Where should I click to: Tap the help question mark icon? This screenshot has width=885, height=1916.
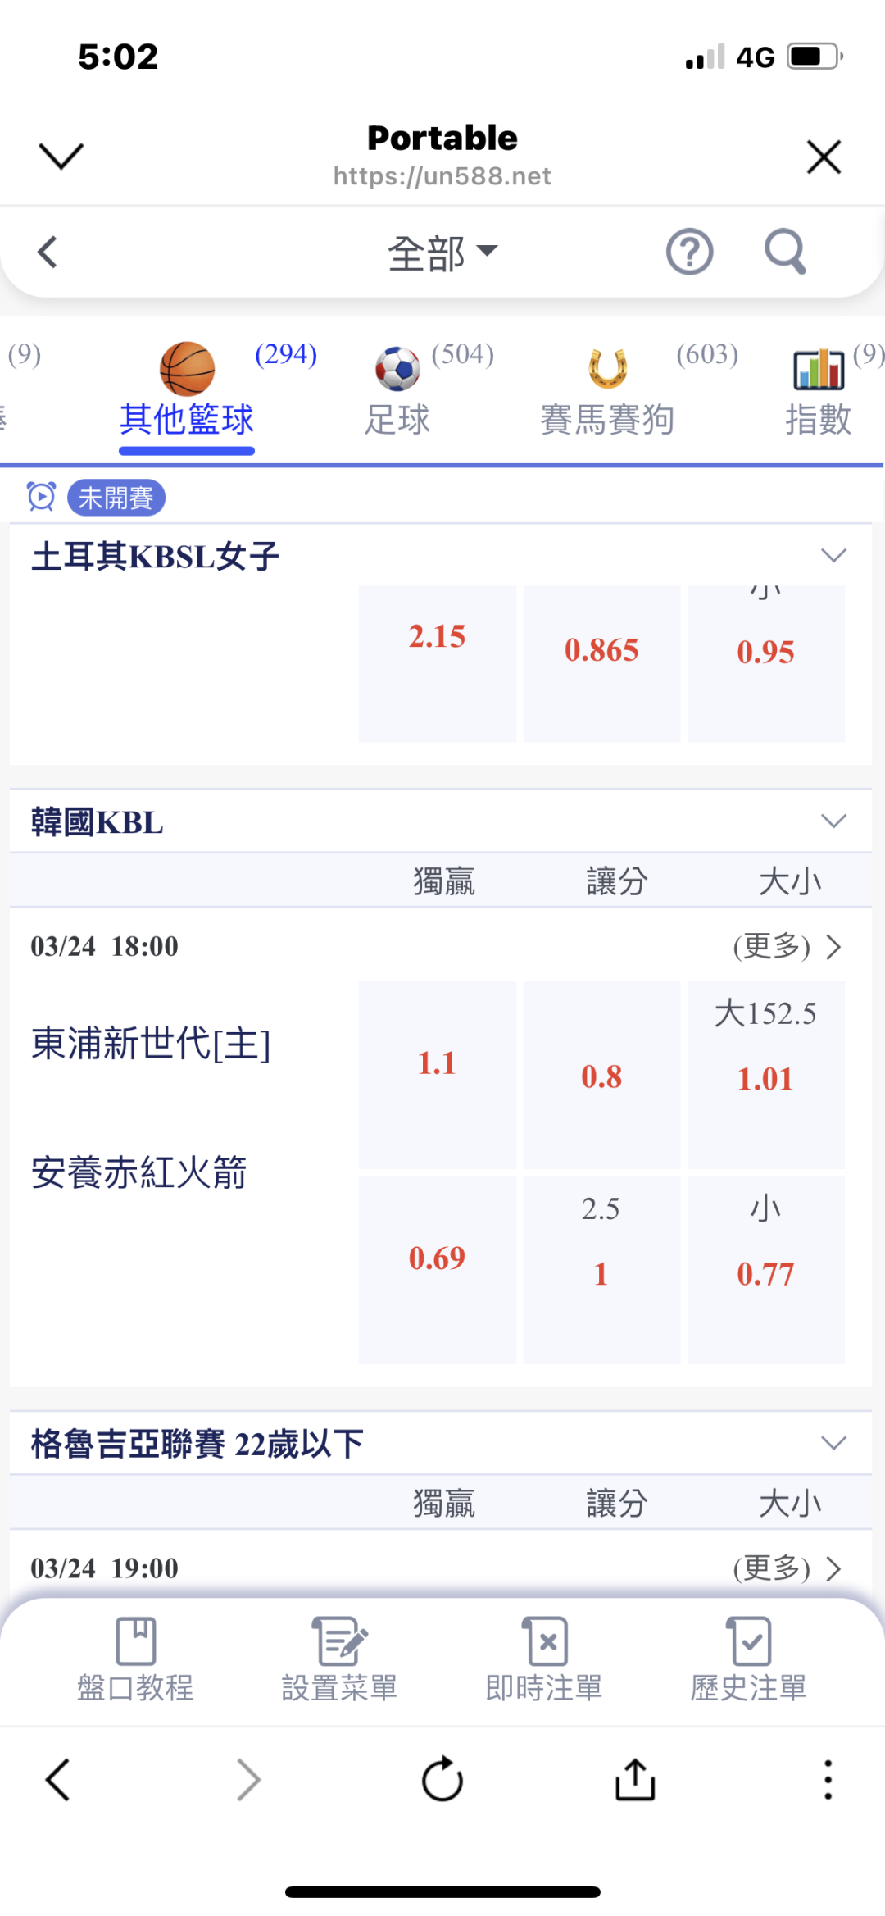click(x=689, y=252)
